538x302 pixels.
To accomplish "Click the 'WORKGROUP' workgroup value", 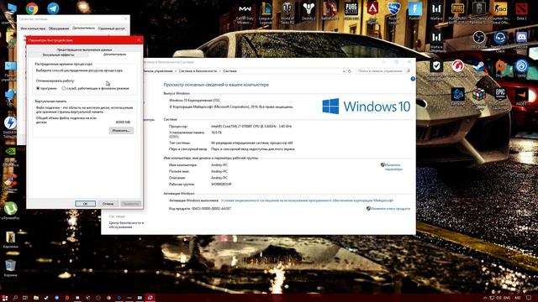I will [x=221, y=185].
